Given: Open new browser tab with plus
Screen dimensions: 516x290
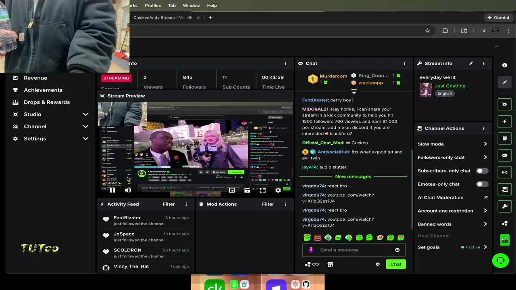Looking at the screenshot, I should (x=210, y=18).
